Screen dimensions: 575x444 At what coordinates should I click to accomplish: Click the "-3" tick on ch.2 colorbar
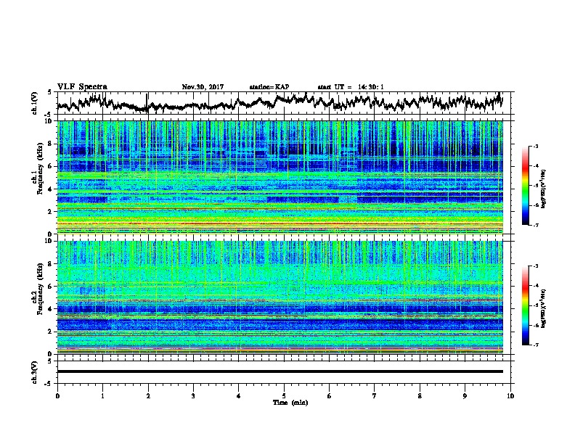click(535, 266)
